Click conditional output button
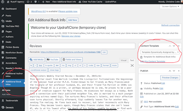 38,70
